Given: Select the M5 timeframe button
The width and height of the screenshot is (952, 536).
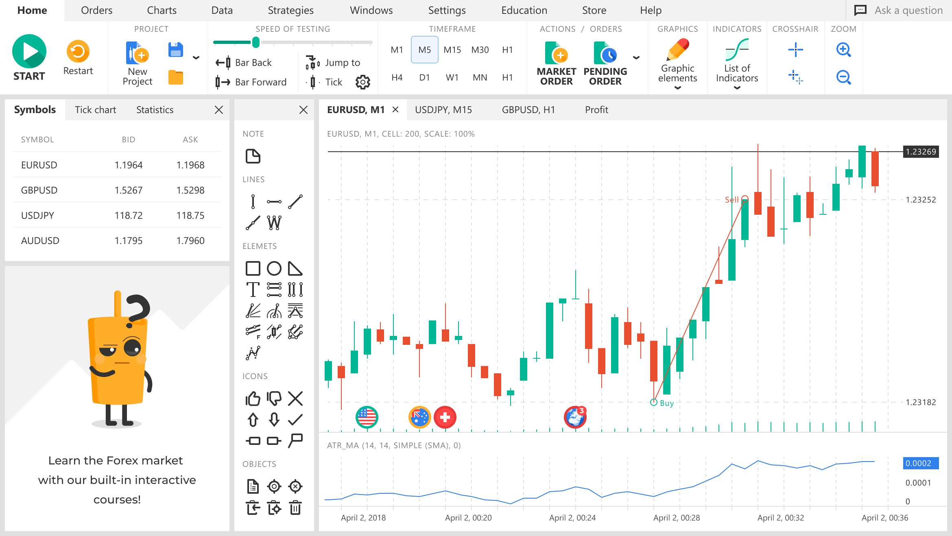Looking at the screenshot, I should point(424,50).
